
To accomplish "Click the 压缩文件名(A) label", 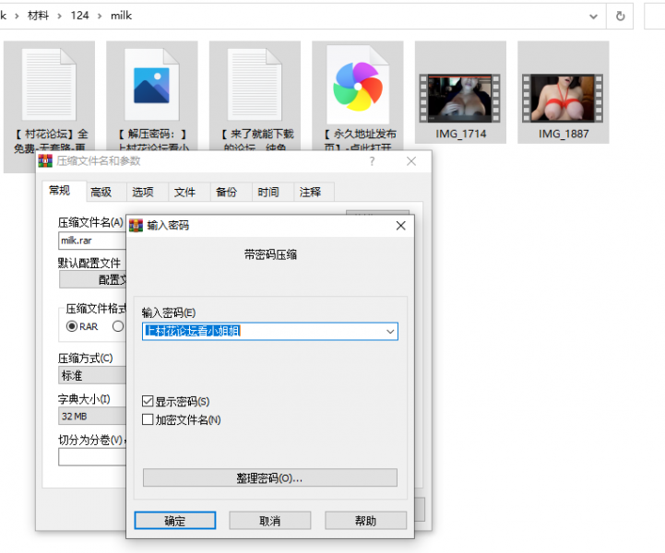I will tap(90, 222).
